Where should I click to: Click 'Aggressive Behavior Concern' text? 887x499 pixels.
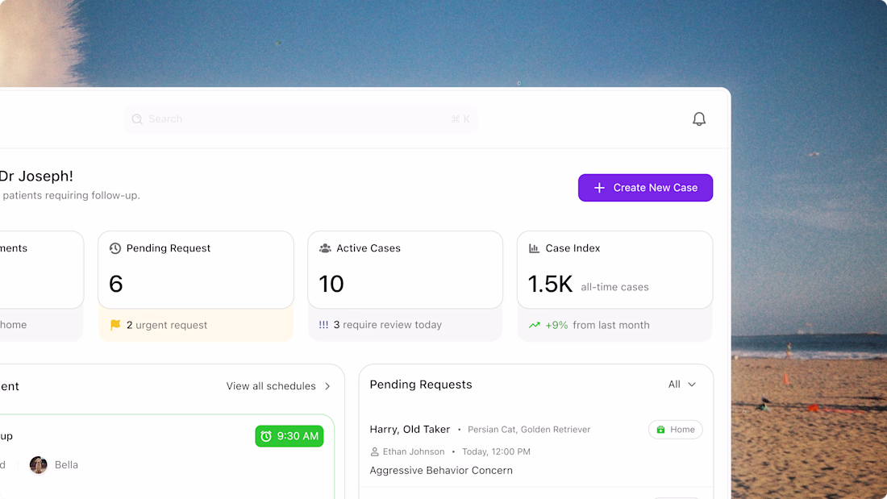[x=441, y=470]
